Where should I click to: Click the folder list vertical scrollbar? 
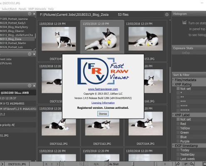pyautogui.click(x=35, y=36)
